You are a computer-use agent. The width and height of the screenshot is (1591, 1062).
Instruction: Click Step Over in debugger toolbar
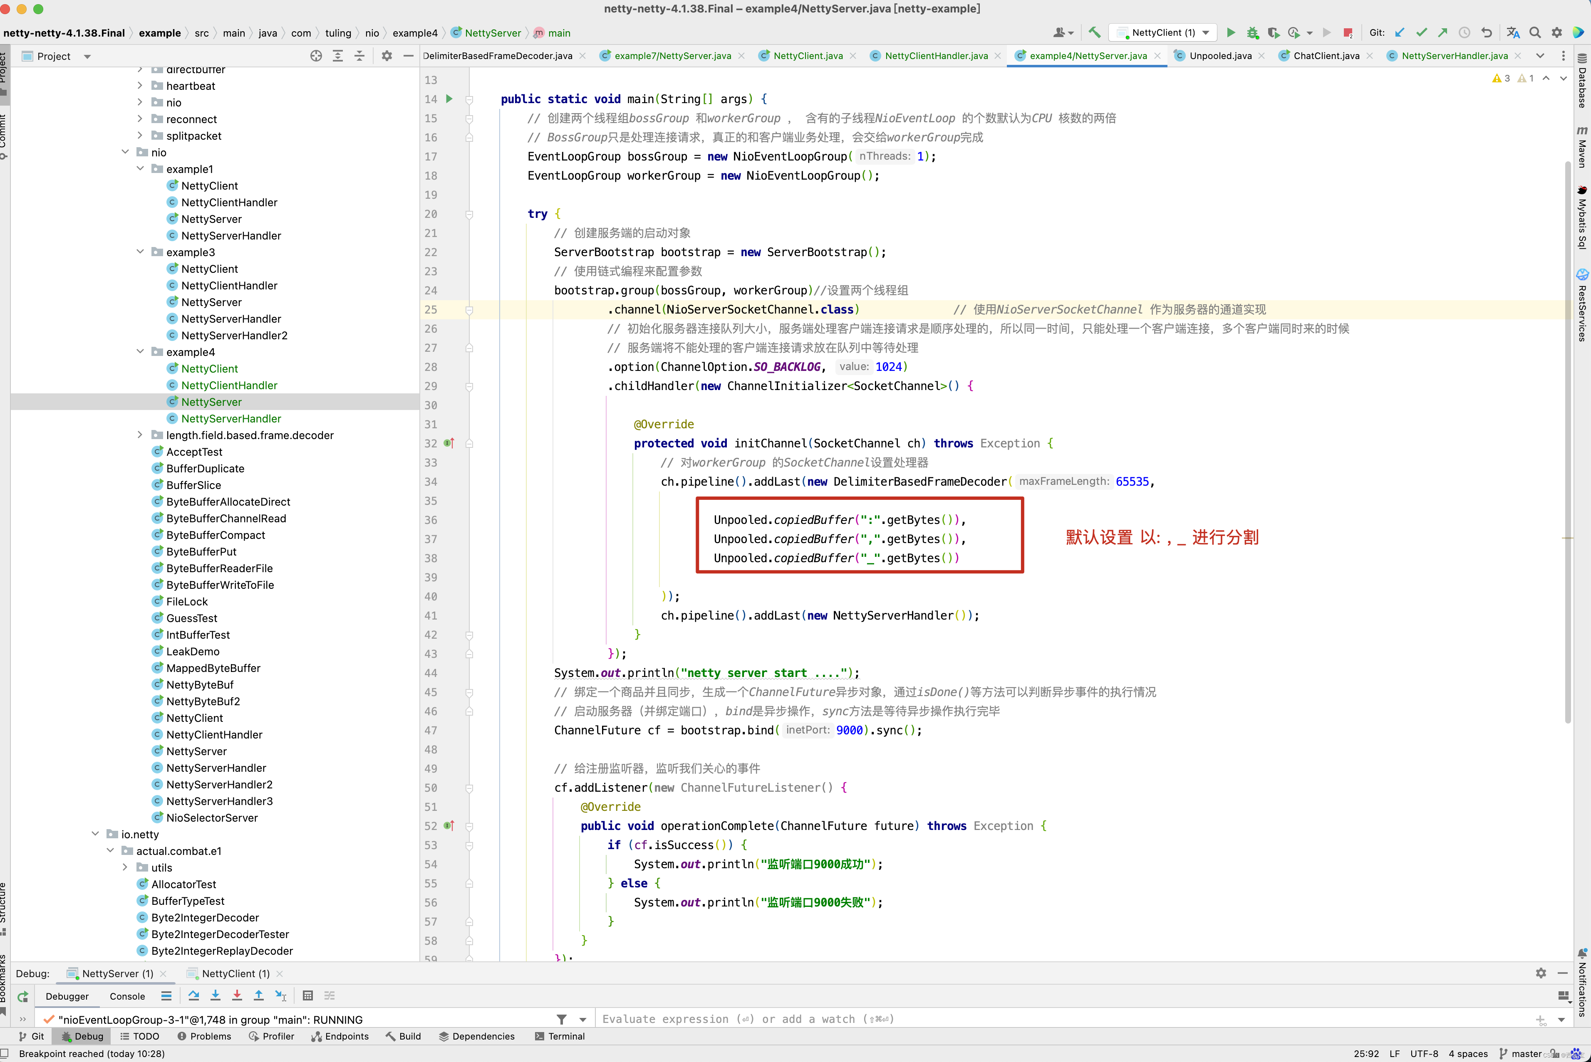coord(194,995)
